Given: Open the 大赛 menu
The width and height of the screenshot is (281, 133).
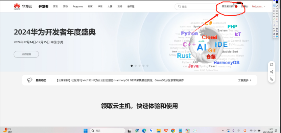Looking at the screenshot, I should coord(110,6).
